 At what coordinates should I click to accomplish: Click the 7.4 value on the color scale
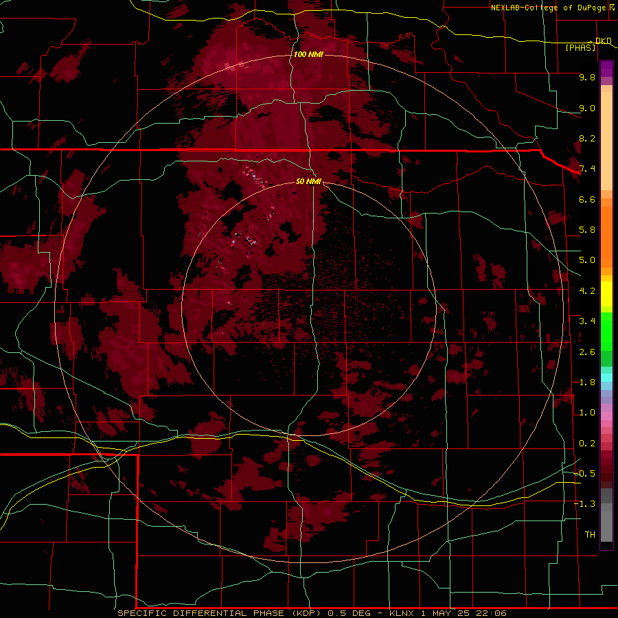(x=587, y=169)
